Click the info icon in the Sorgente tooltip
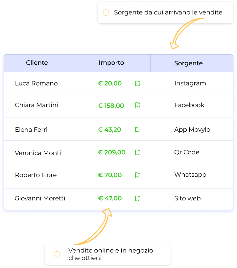 [x=106, y=12]
